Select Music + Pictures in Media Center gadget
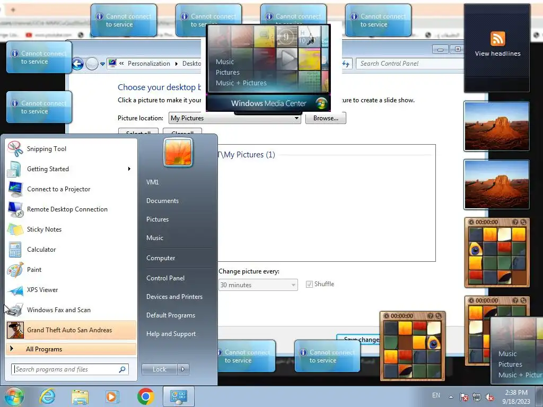This screenshot has width=543, height=407. (241, 83)
